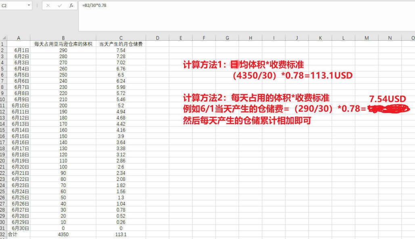The height and width of the screenshot is (239, 415).
Task: Select column C header
Action: coord(121,38)
